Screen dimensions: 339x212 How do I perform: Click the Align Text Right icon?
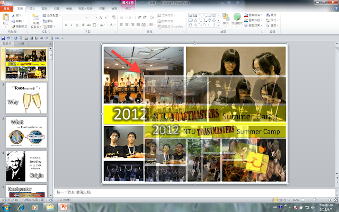(x=132, y=25)
